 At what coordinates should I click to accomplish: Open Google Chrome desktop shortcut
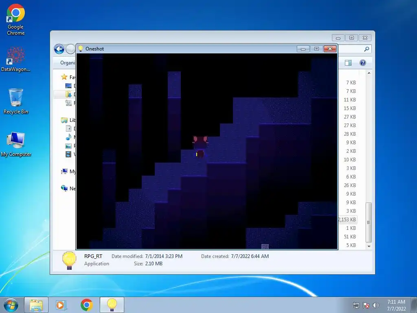[16, 20]
